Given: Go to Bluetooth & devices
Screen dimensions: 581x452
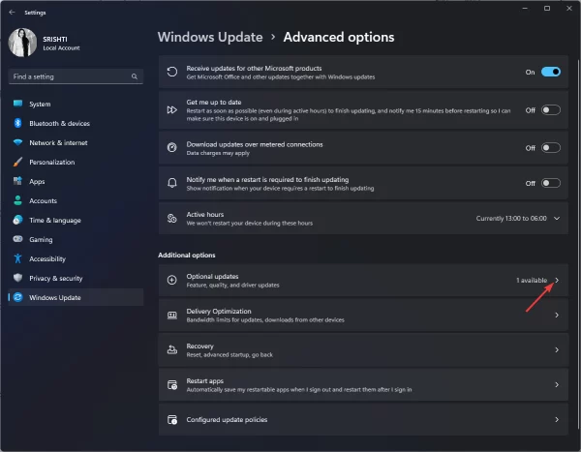Looking at the screenshot, I should coord(76,123).
